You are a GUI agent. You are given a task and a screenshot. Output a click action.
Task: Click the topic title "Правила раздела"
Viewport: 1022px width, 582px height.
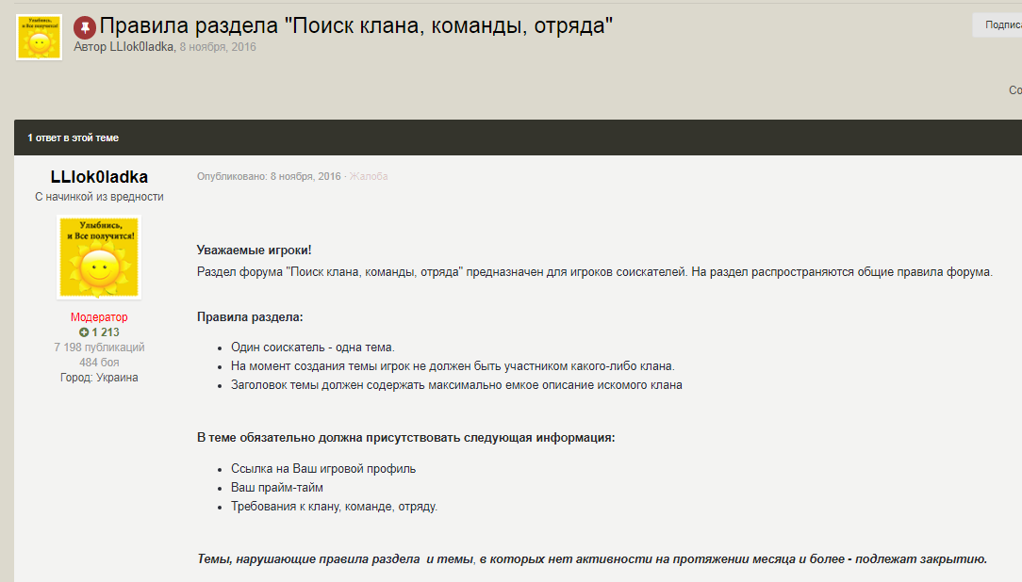[355, 25]
